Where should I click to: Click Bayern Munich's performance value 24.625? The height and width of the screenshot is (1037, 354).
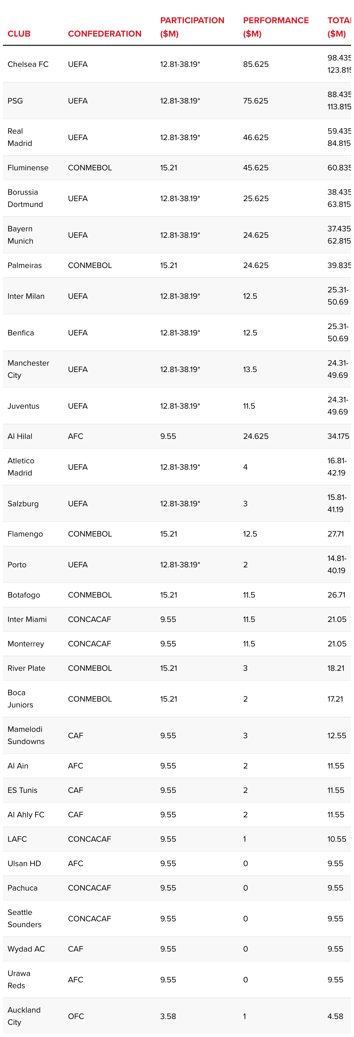click(x=256, y=235)
